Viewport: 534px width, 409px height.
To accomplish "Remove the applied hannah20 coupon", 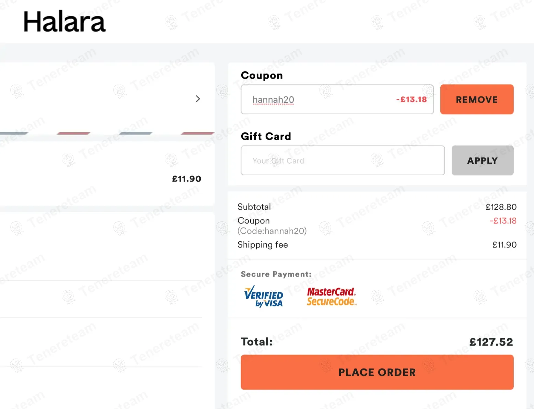I will [477, 100].
